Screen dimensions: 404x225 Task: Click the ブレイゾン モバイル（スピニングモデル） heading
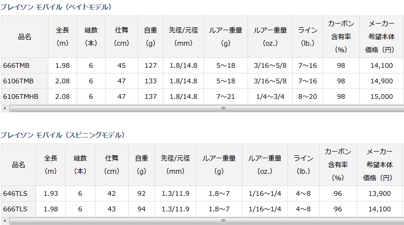coord(62,135)
